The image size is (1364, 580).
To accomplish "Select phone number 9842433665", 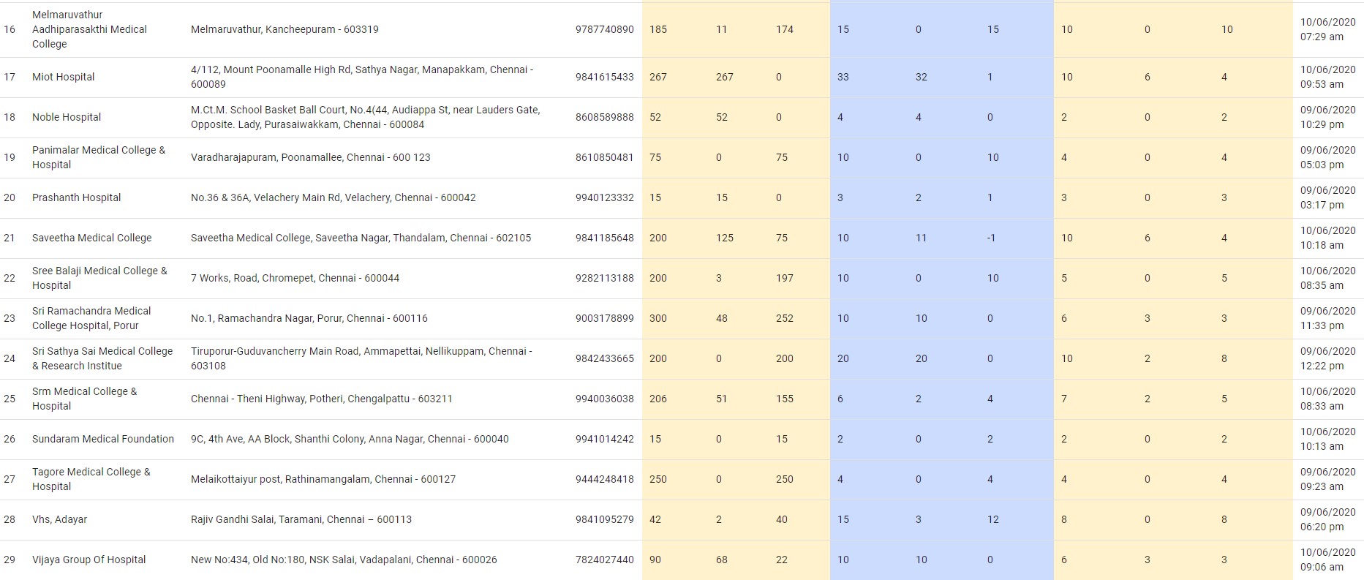I will (605, 358).
